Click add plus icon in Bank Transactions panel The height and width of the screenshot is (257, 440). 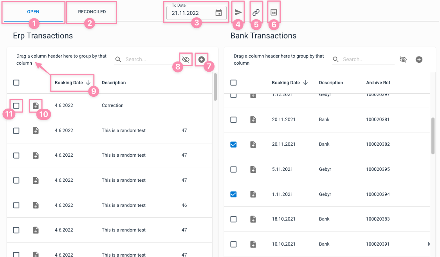tap(419, 60)
